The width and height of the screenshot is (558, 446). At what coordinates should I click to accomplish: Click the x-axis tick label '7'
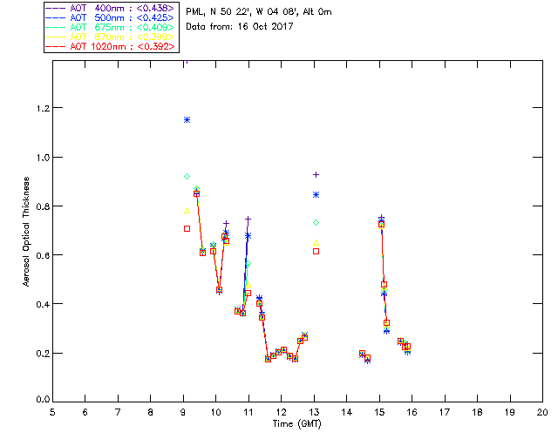[x=118, y=412]
